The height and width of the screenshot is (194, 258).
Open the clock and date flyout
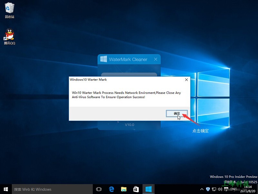point(247,189)
